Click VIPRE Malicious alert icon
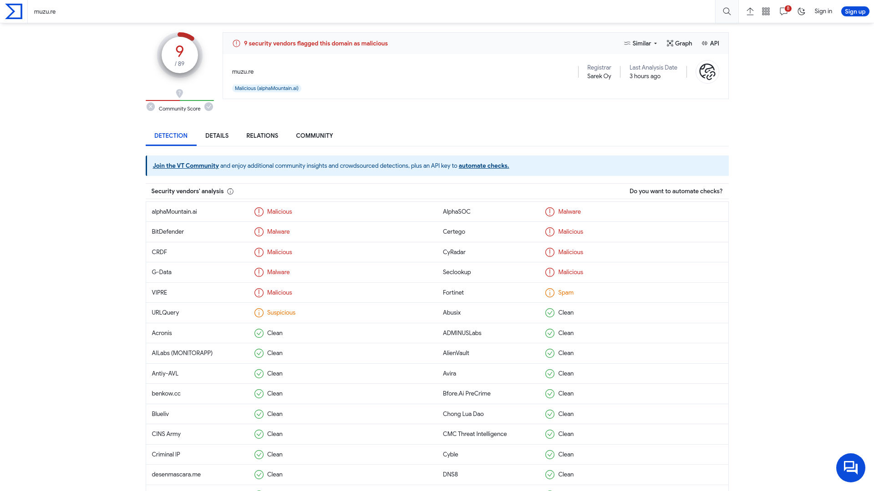Screen dimensions: 874x491 259,293
